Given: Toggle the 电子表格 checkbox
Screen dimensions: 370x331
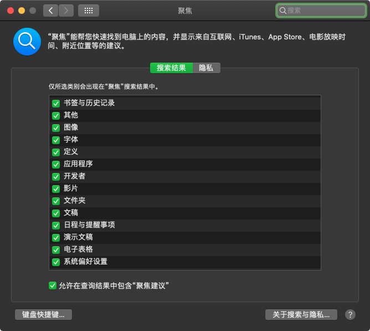Looking at the screenshot, I should 56,249.
